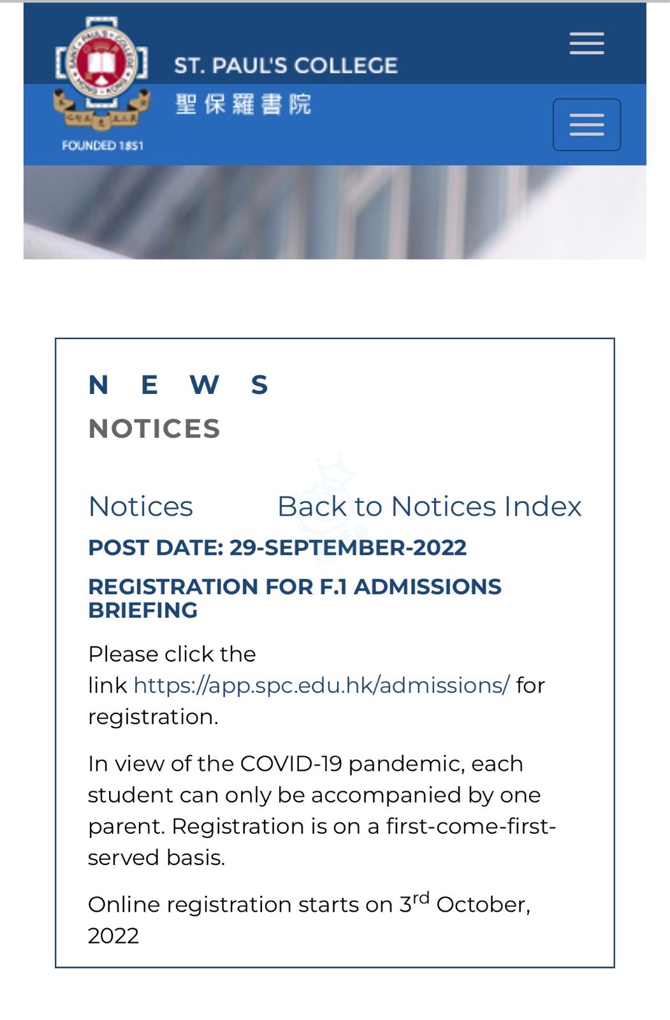
Task: Click the blurred building banner image
Action: click(335, 212)
